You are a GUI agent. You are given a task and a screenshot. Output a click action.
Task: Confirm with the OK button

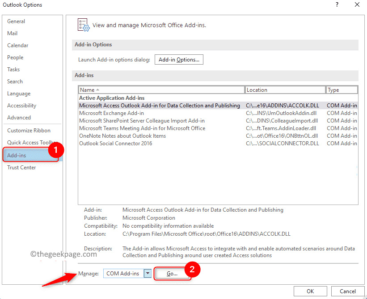click(310, 291)
